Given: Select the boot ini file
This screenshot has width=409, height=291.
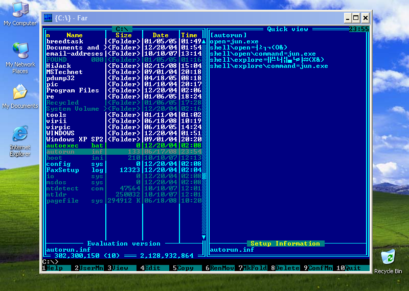Looking at the screenshot, I should tap(124, 158).
